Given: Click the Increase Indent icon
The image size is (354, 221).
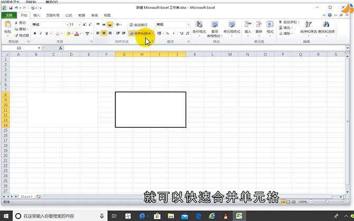Looking at the screenshot, I should coord(124,33).
